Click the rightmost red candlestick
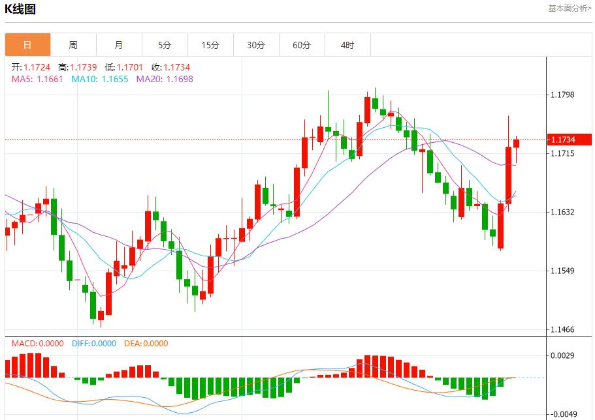 point(516,143)
